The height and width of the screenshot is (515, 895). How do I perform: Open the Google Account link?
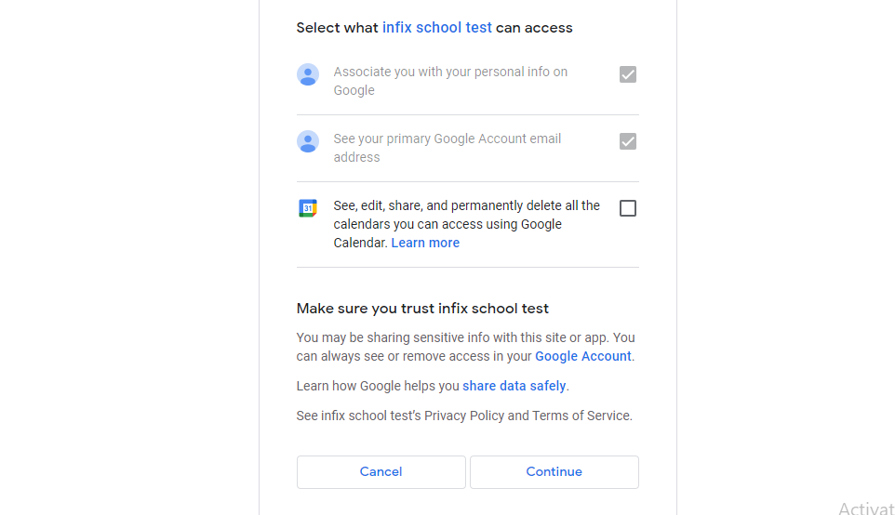click(582, 356)
